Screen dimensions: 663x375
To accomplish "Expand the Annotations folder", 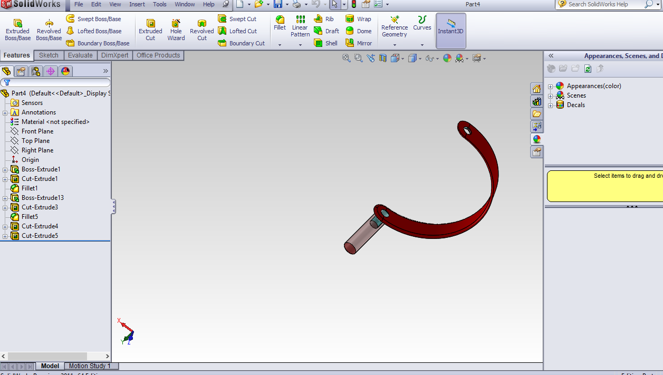I will point(5,112).
